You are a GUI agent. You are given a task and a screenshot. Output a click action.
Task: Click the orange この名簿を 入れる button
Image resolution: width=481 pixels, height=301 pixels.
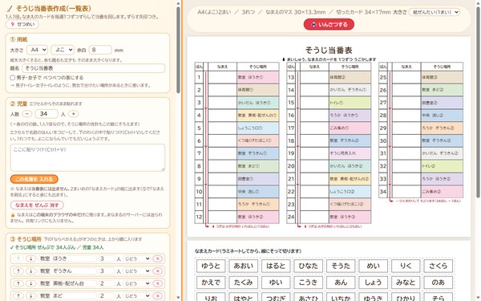(x=34, y=179)
